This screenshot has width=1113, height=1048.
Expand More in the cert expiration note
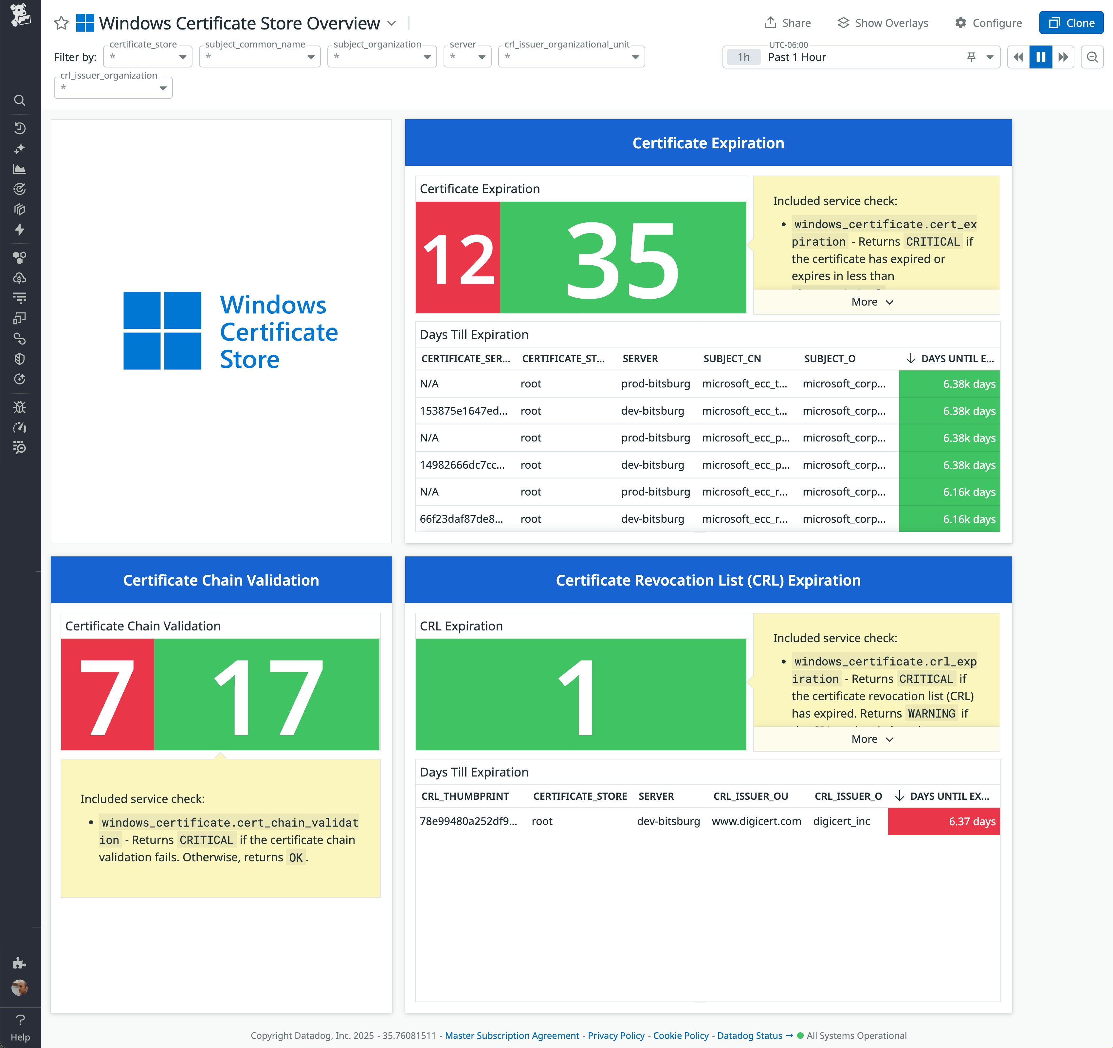point(872,302)
